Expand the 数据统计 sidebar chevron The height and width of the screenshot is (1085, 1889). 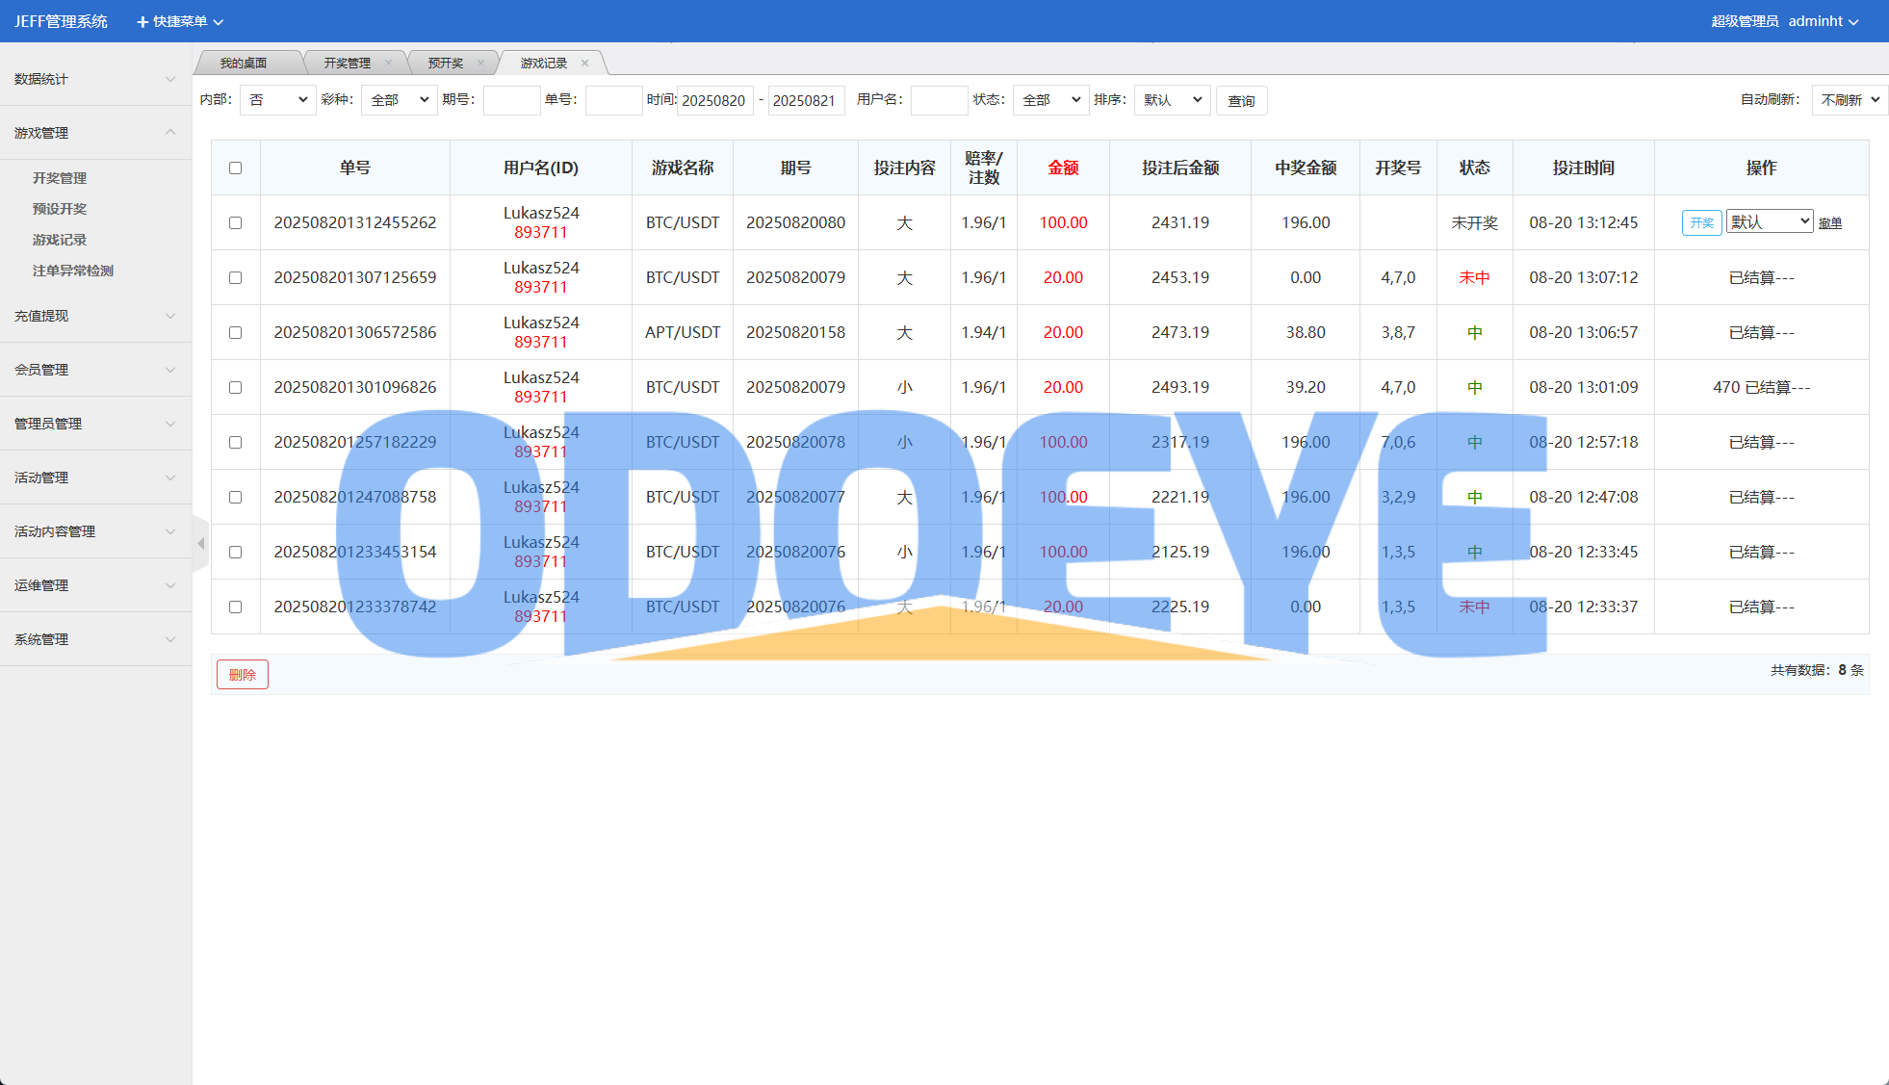click(170, 79)
